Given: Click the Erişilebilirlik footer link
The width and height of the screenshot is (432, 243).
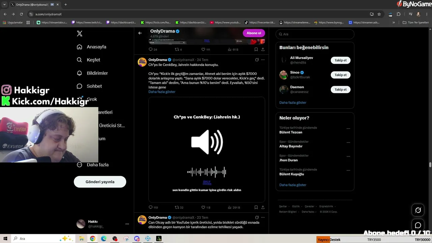Looking at the screenshot, I should [x=326, y=206].
